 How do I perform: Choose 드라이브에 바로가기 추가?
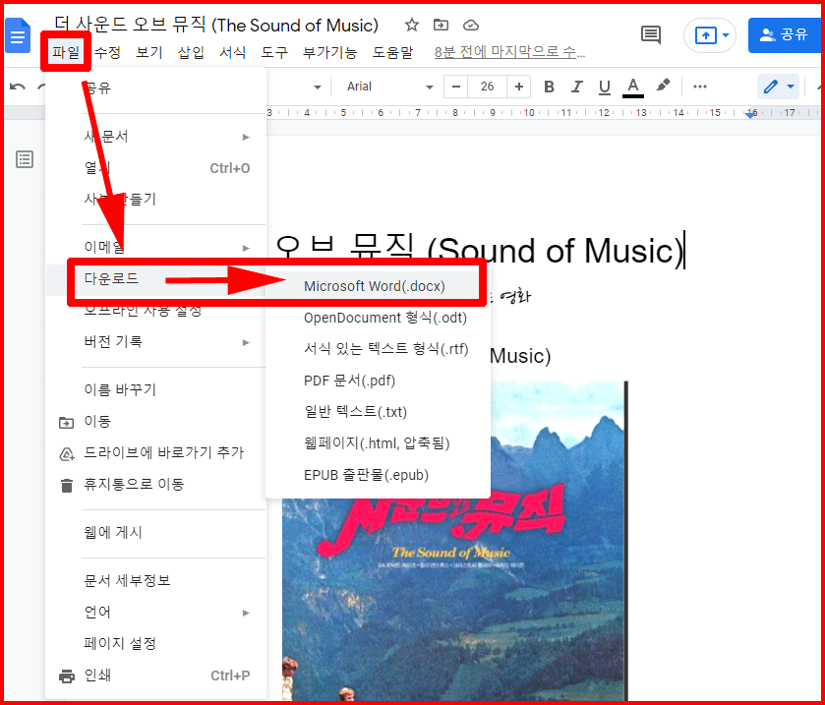[x=156, y=453]
